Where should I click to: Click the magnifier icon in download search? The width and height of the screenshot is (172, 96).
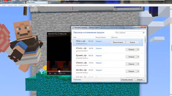pos(144,33)
